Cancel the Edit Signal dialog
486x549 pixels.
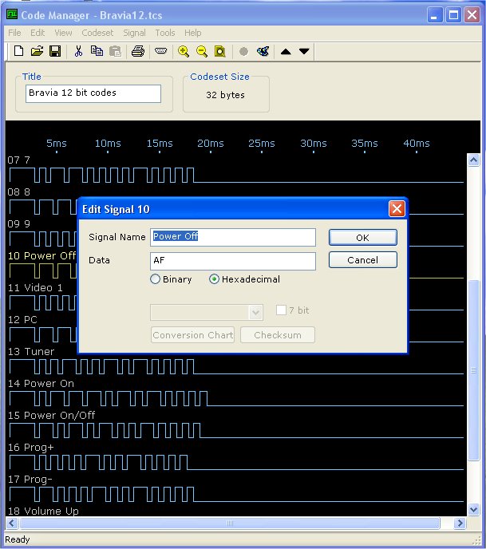coord(363,260)
